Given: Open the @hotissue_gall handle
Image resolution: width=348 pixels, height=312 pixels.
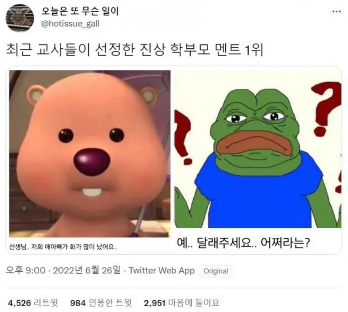Looking at the screenshot, I should pos(70,24).
